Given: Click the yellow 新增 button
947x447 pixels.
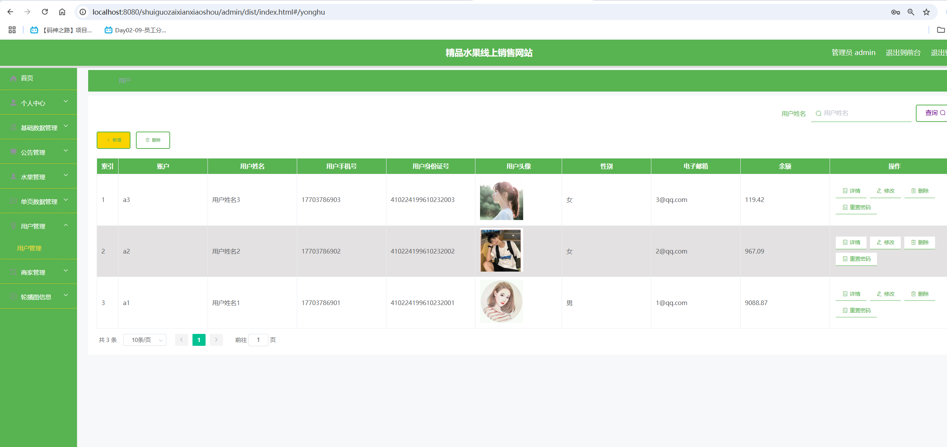Looking at the screenshot, I should [114, 140].
